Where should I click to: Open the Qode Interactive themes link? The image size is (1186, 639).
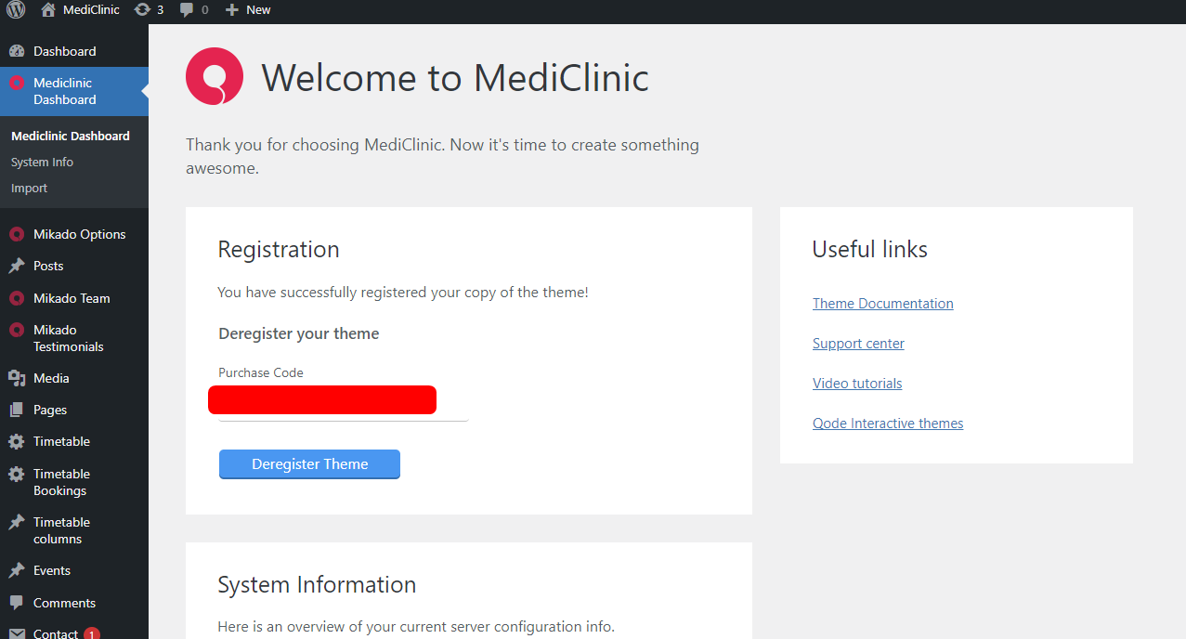pyautogui.click(x=888, y=423)
